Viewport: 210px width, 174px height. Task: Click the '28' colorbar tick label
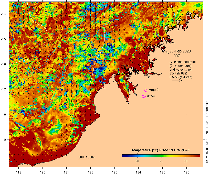click(x=137, y=161)
